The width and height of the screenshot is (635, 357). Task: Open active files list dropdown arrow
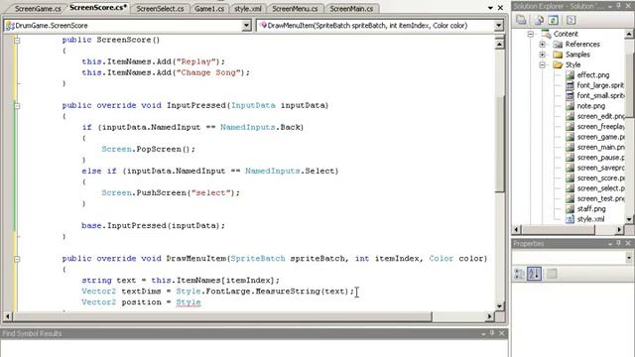(x=490, y=8)
